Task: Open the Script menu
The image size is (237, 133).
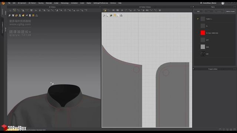Action: point(82,3)
